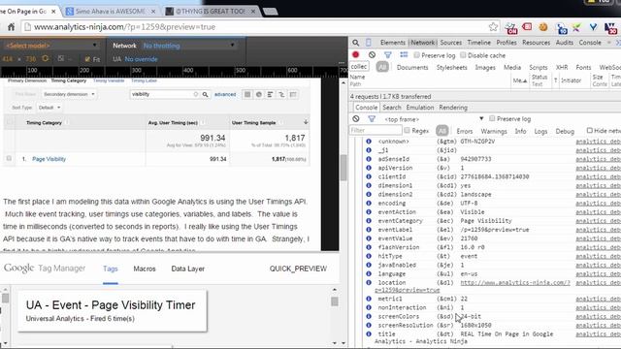
Task: Enable Preserve log in the Network toolbar
Action: [416, 55]
